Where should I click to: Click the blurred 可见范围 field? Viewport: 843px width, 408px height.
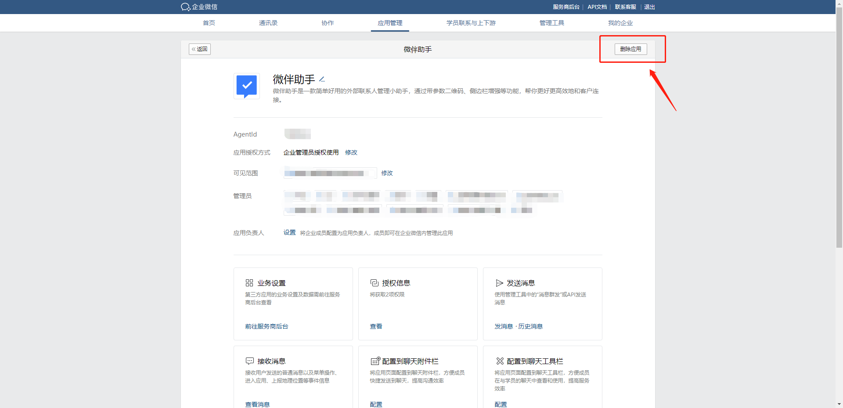pyautogui.click(x=330, y=173)
